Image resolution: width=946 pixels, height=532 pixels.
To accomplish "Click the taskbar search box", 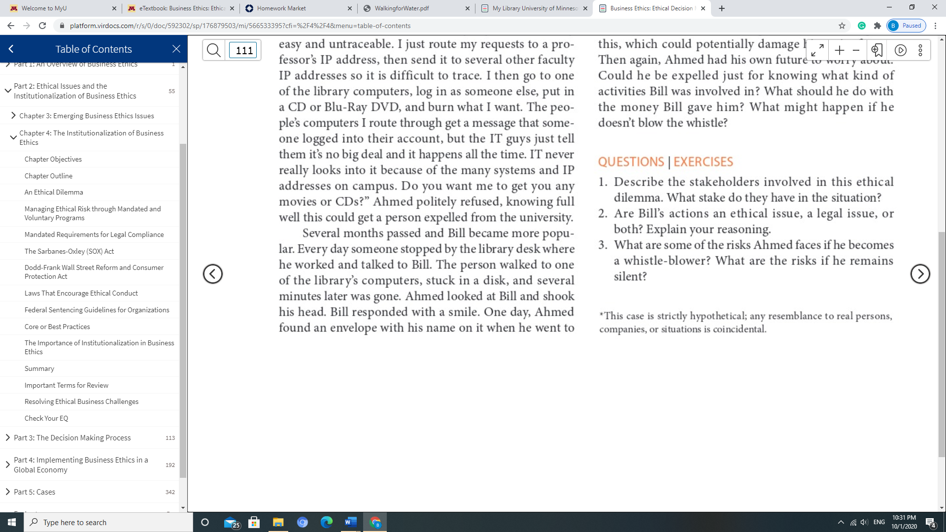I will point(108,522).
